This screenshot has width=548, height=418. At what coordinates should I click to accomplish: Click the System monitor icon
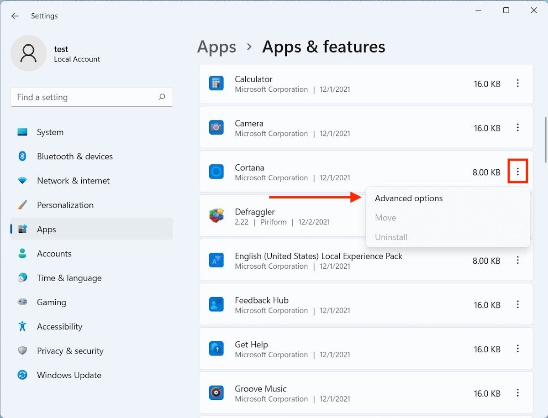[22, 132]
